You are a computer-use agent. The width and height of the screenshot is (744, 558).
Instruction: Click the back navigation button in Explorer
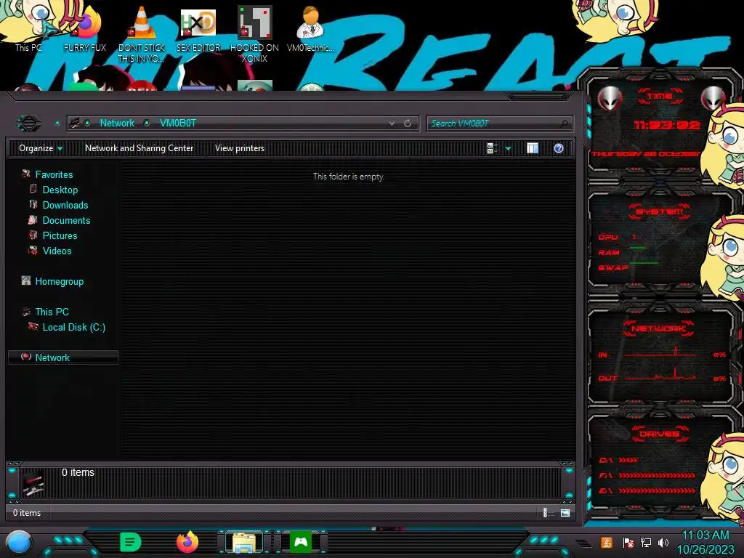pyautogui.click(x=29, y=124)
